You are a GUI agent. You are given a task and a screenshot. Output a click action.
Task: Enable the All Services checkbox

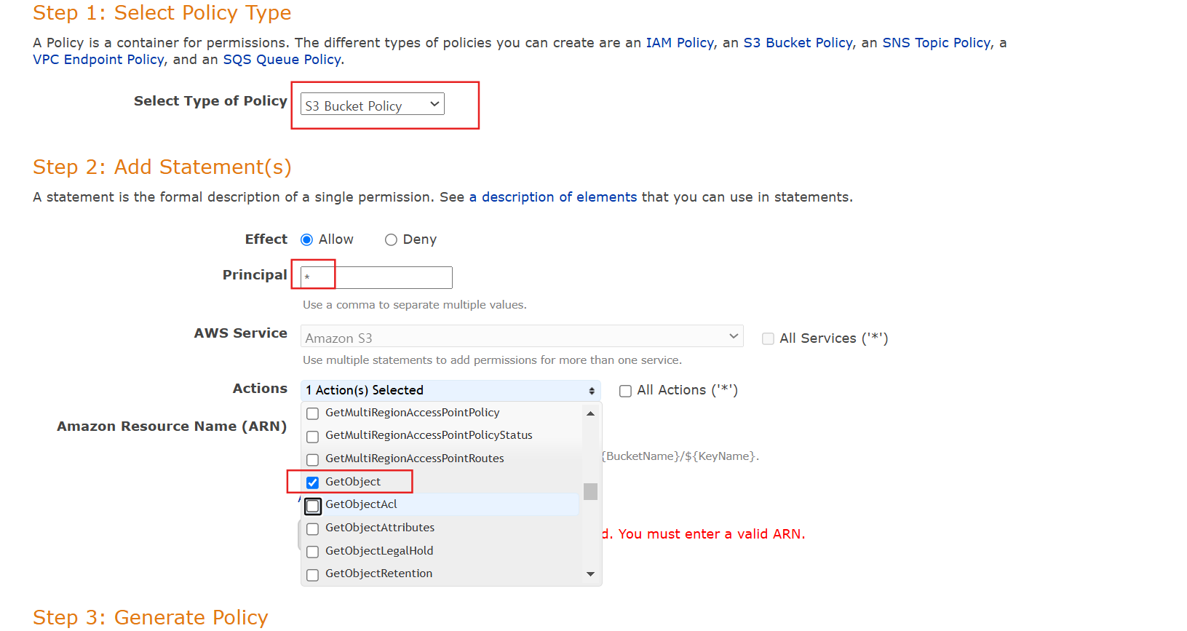pos(768,338)
